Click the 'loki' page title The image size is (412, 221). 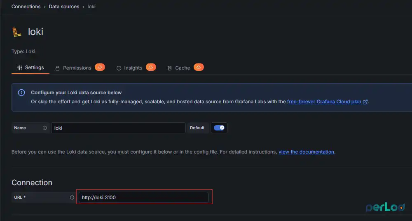35,32
